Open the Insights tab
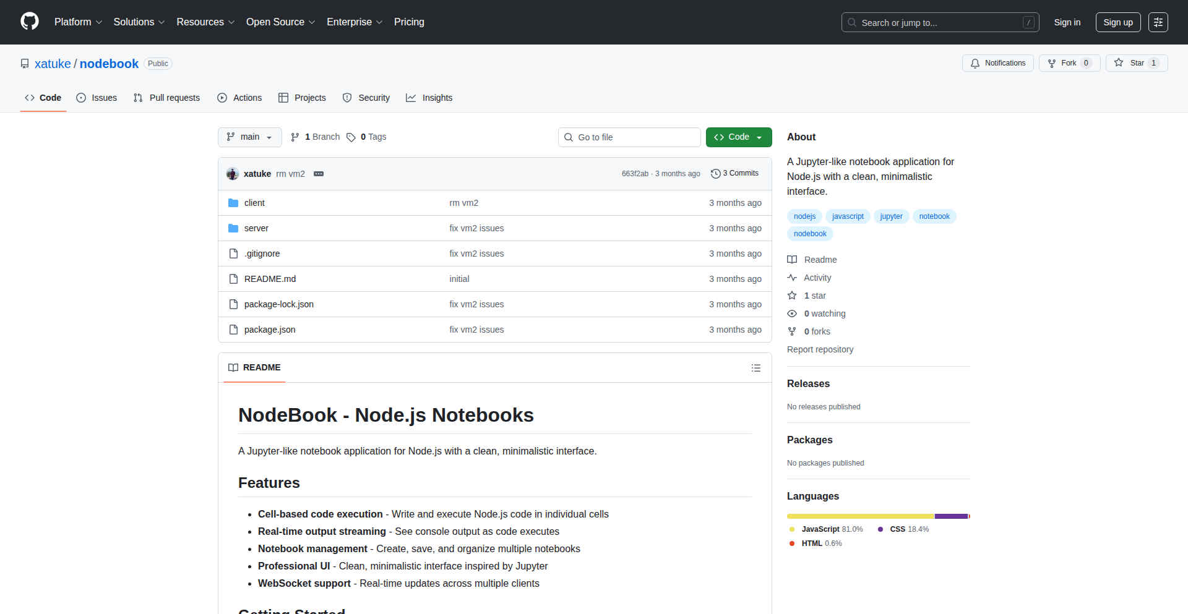Image resolution: width=1188 pixels, height=614 pixels. pyautogui.click(x=429, y=97)
